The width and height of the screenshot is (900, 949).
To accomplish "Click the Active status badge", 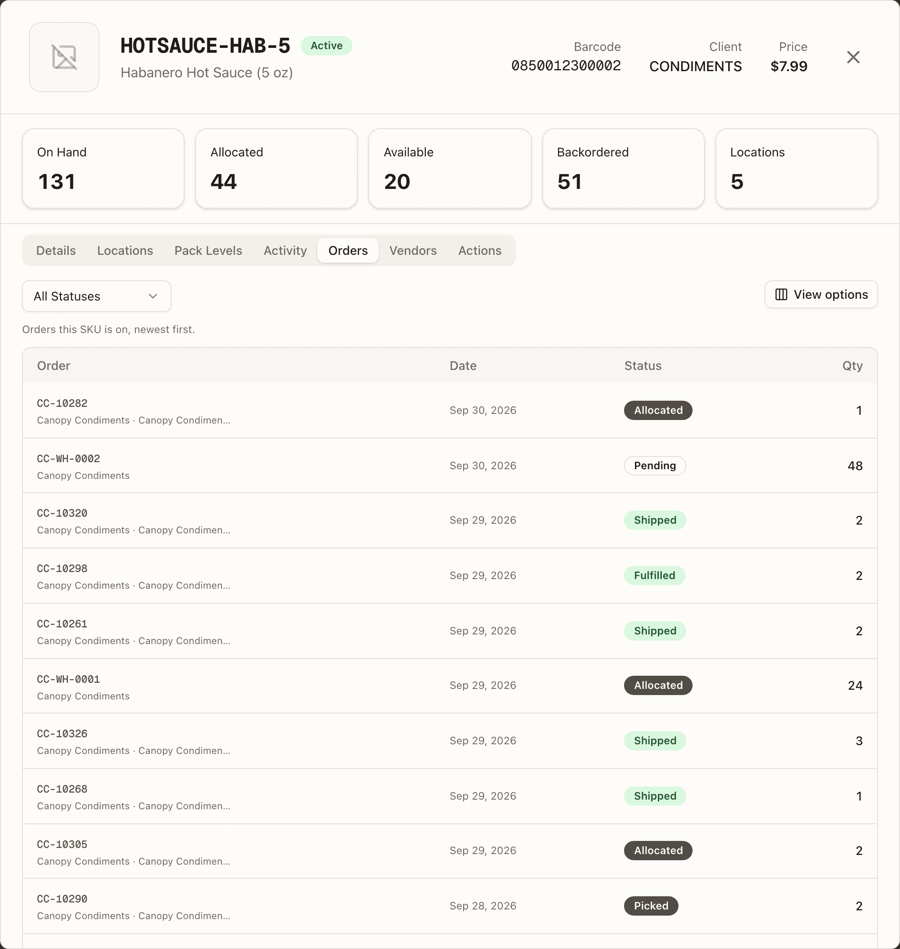I will (326, 46).
